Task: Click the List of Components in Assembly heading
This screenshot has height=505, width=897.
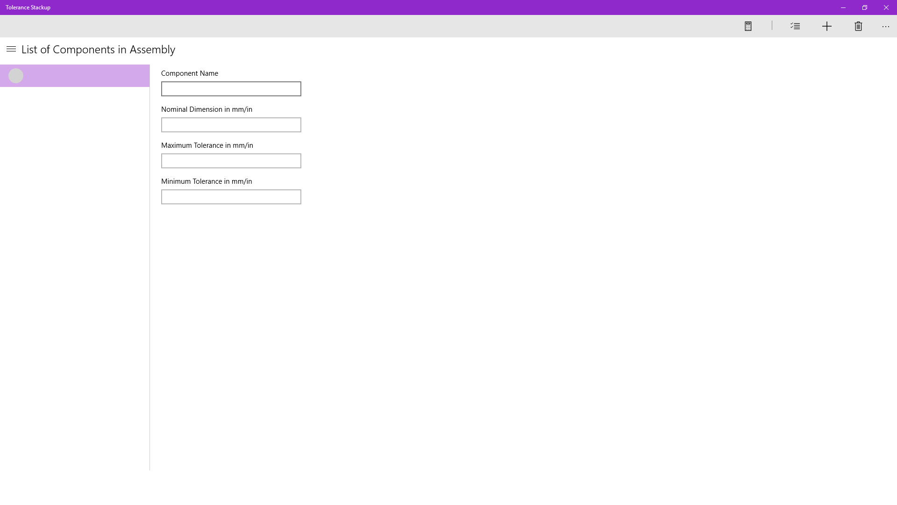Action: (98, 50)
